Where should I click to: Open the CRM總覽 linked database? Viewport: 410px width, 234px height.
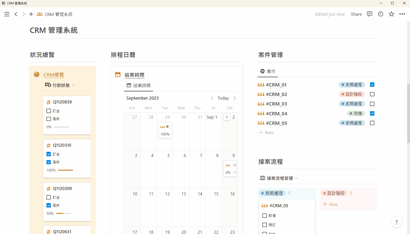coord(54,75)
